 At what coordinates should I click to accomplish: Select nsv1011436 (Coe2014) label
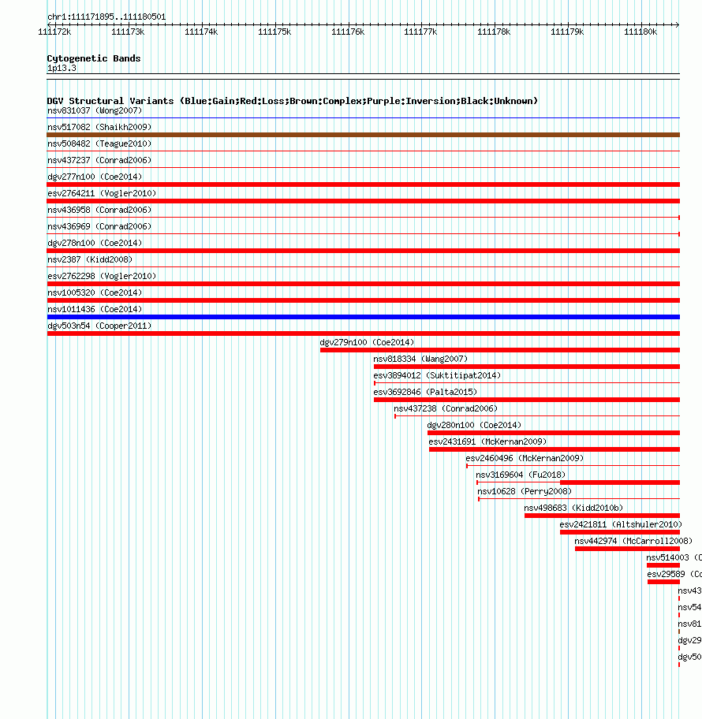pos(95,308)
